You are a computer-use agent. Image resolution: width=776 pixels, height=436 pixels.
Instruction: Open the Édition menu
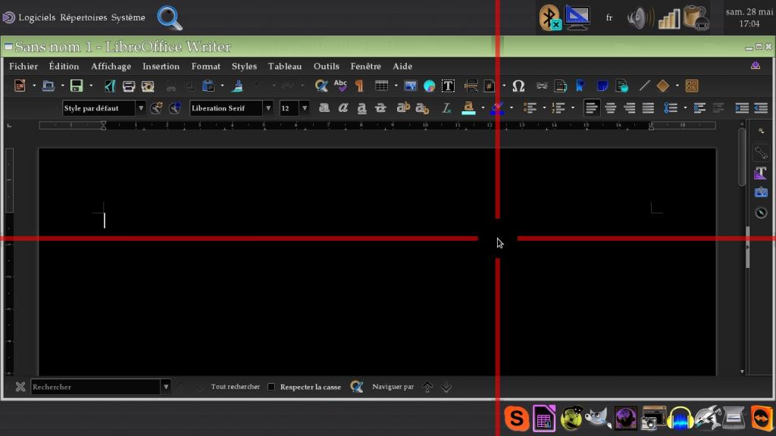pyautogui.click(x=64, y=67)
